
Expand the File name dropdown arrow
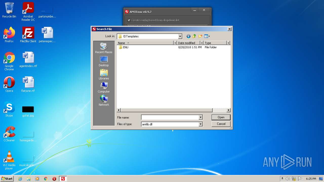coord(200,117)
